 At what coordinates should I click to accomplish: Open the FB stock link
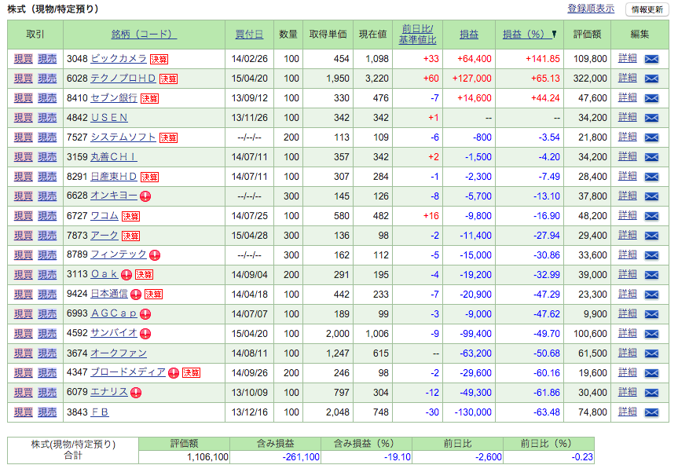tap(100, 412)
